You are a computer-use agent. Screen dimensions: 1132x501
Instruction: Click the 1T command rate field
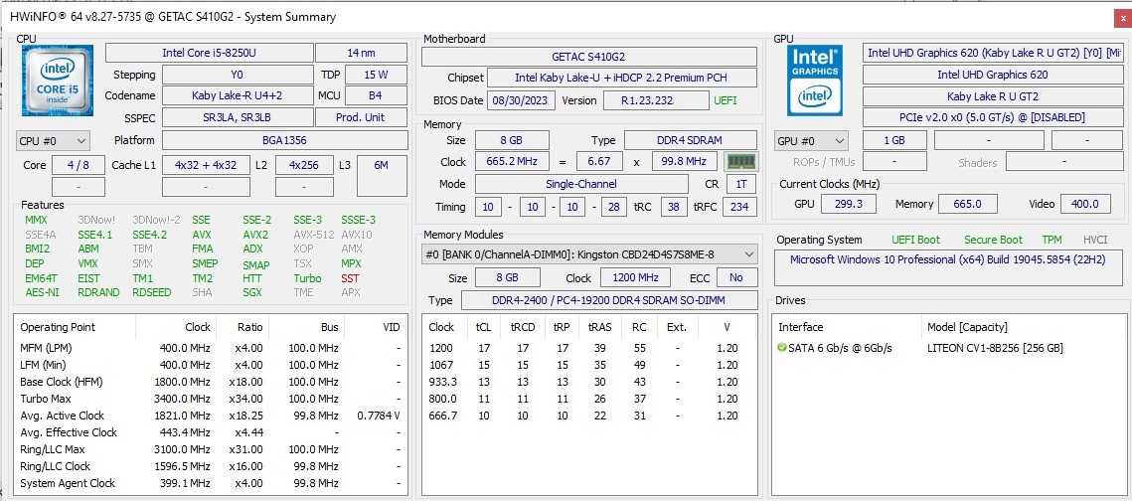click(741, 184)
